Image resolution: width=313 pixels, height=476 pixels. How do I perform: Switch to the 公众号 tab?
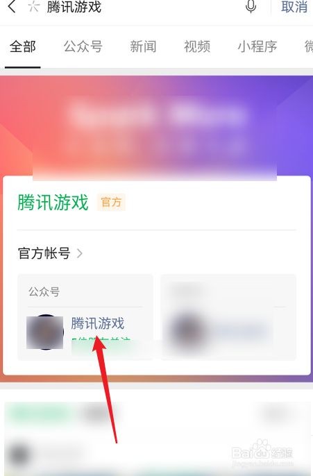pos(83,46)
